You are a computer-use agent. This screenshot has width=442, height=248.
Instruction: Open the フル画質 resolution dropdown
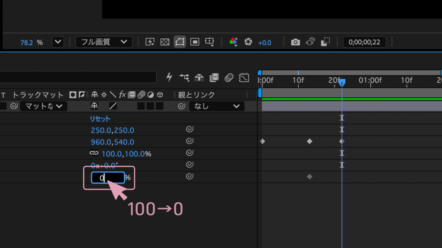point(104,42)
